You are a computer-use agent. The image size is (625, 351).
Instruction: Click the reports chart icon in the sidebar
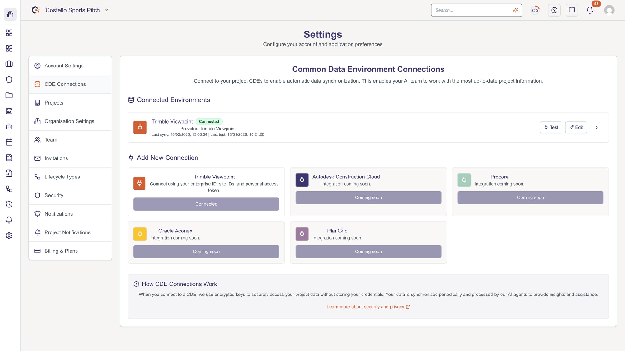coord(9,111)
